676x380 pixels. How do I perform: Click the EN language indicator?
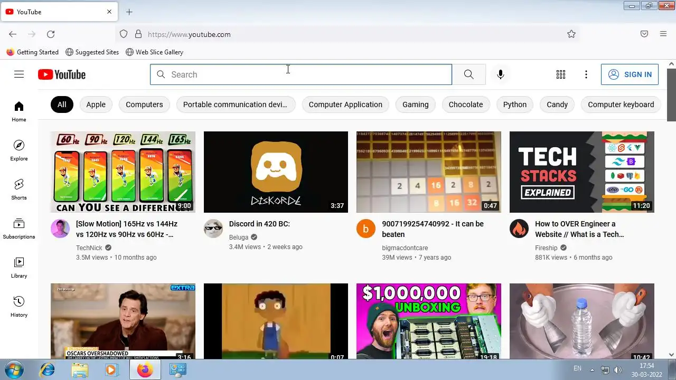[577, 368]
